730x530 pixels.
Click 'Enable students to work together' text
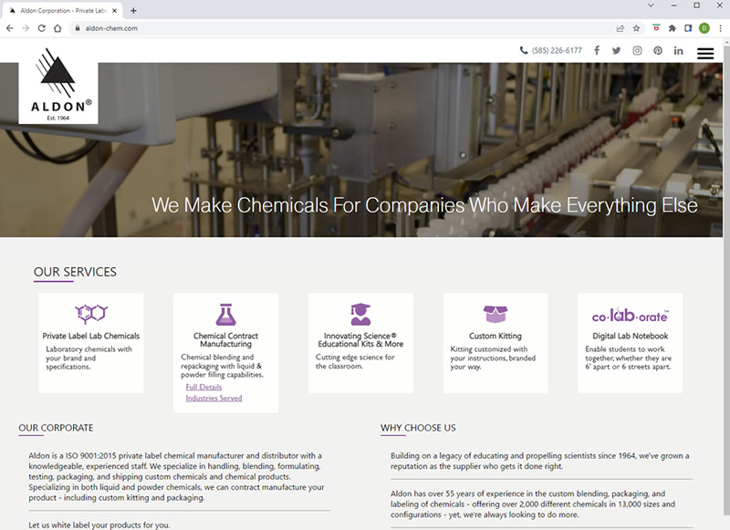coord(629,358)
